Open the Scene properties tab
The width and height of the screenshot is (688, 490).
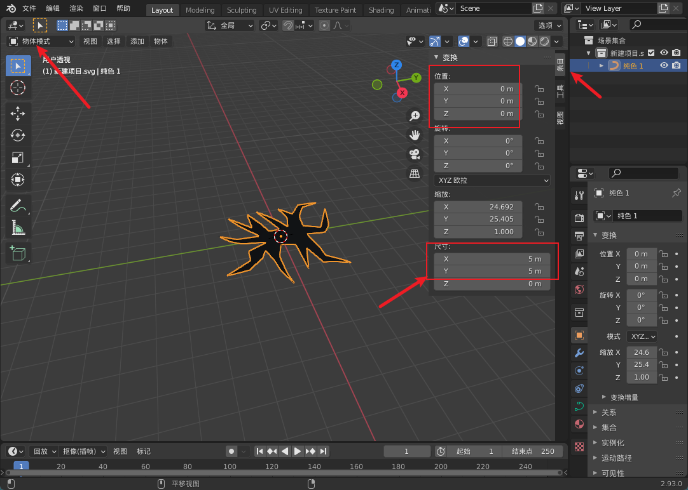579,272
